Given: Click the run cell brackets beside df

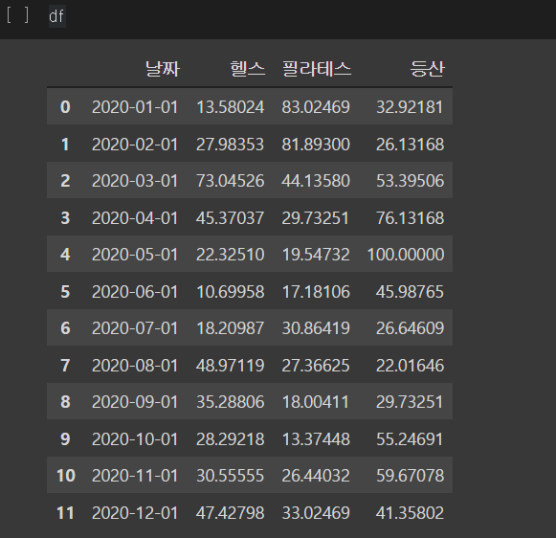Looking at the screenshot, I should point(17,16).
